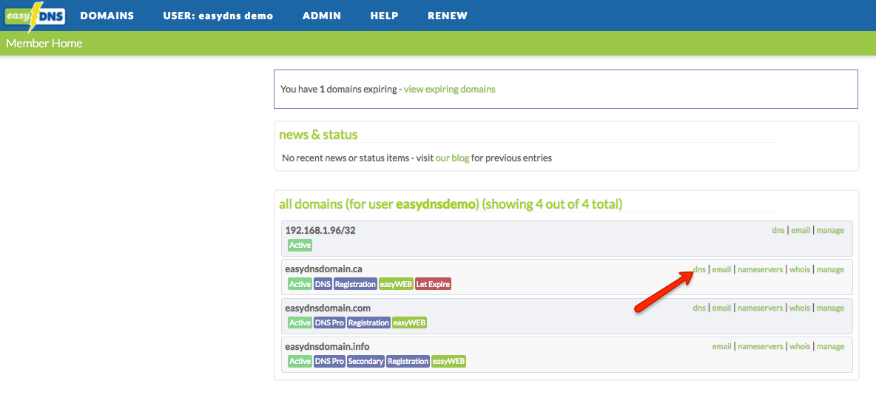Click Active badge under easydnsdomain.ca
Image resolution: width=876 pixels, height=395 pixels.
point(300,284)
